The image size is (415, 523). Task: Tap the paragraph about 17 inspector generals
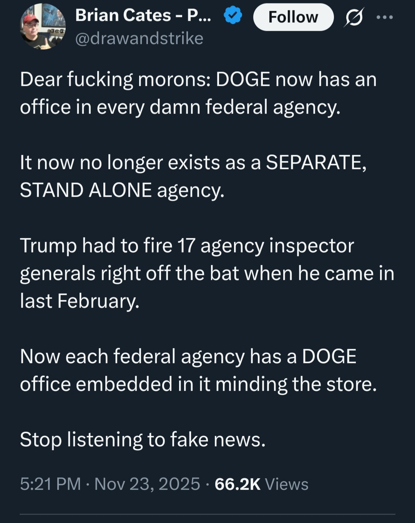pos(207,273)
